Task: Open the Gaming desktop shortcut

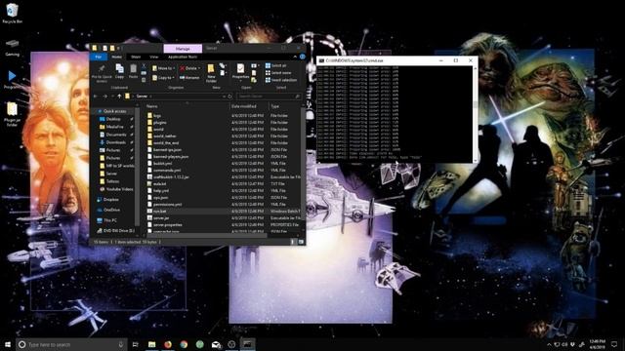Action: (x=12, y=48)
